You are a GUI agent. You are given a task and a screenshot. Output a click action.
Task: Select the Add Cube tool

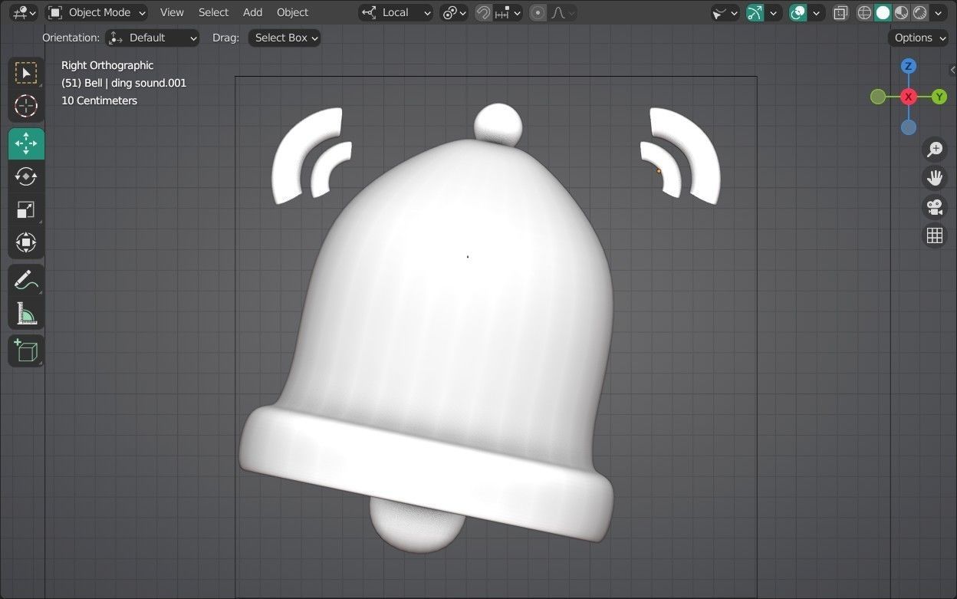pyautogui.click(x=26, y=351)
